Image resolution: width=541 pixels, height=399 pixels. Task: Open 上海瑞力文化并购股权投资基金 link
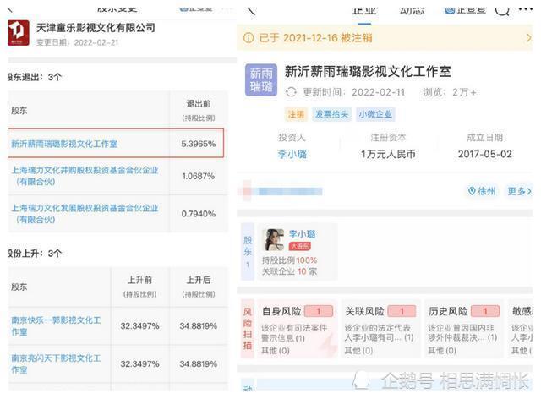pos(85,175)
